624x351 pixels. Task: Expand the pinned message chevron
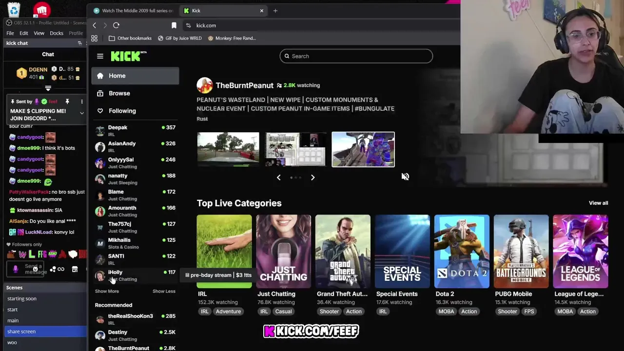[x=82, y=113]
